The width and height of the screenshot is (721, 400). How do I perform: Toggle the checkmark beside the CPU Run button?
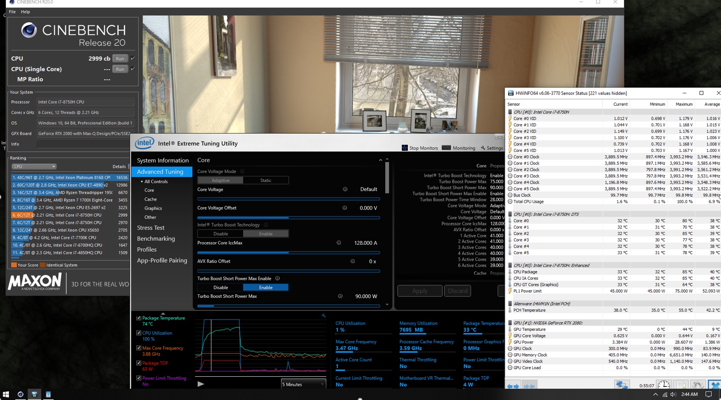tap(133, 58)
